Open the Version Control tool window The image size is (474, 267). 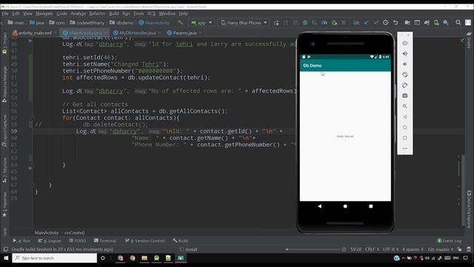145,241
